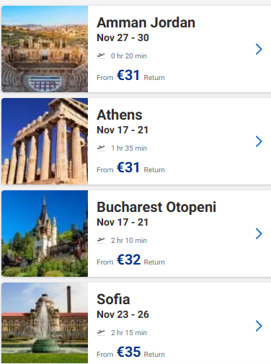
Task: Click the airplane icon on Amman Jordan card
Action: pyautogui.click(x=101, y=56)
